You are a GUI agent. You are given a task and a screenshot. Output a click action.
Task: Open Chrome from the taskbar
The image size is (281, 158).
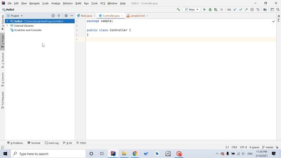tap(135, 154)
